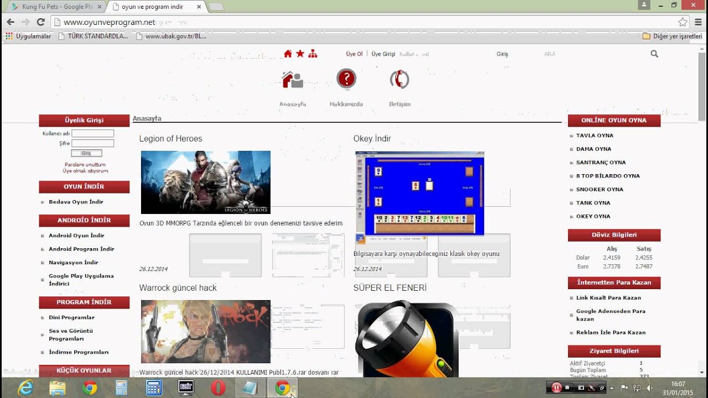Open Legion of Heroes thumbnail image
Image resolution: width=708 pixels, height=398 pixels.
tap(206, 182)
